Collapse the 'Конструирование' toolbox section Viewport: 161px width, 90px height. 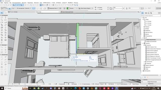point(1,15)
